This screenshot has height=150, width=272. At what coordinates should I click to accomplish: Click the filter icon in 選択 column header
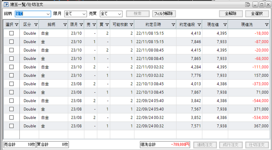17,25
